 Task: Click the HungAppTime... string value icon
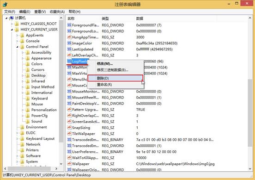point(69,37)
